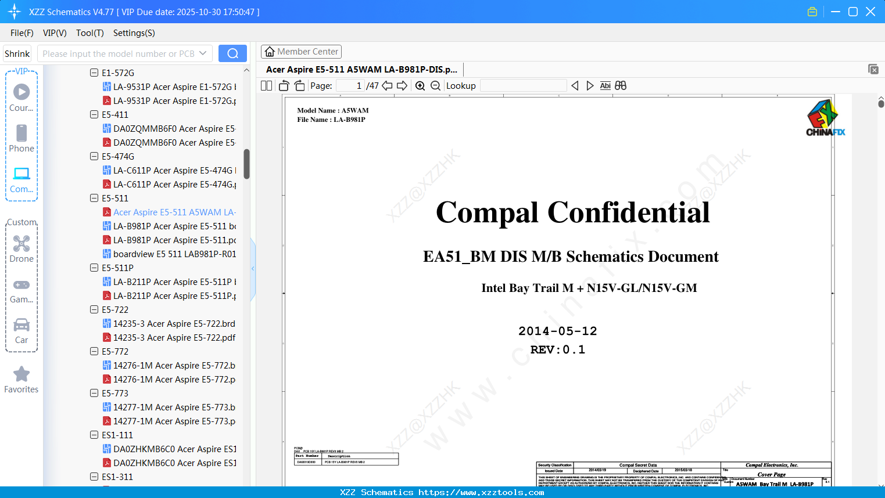
Task: Collapse the E5-773 tree node
Action: [x=94, y=393]
